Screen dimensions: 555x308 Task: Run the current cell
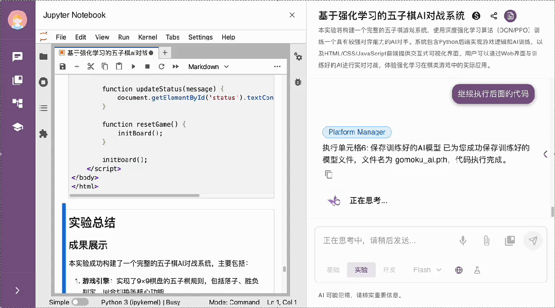point(132,66)
